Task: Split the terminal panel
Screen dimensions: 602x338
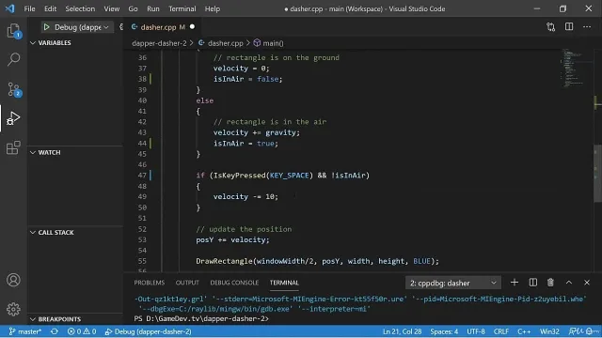Action: (x=533, y=283)
